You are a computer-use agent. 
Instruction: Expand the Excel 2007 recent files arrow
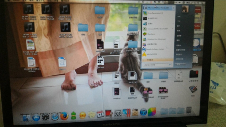click(173, 29)
